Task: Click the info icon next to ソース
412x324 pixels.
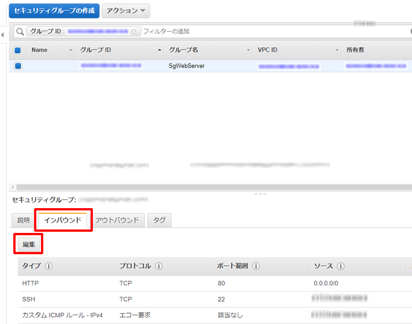Action: coord(341,266)
